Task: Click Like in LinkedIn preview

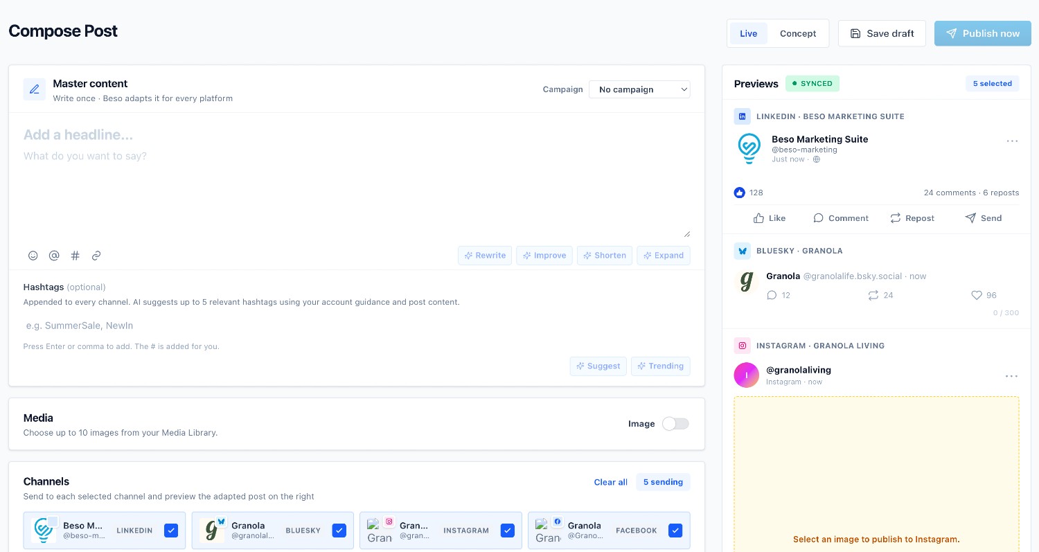Action: pyautogui.click(x=770, y=218)
